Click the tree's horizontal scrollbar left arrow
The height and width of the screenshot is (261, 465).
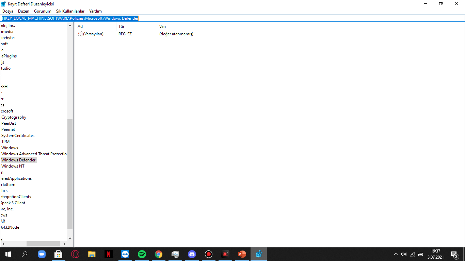[x=3, y=244]
